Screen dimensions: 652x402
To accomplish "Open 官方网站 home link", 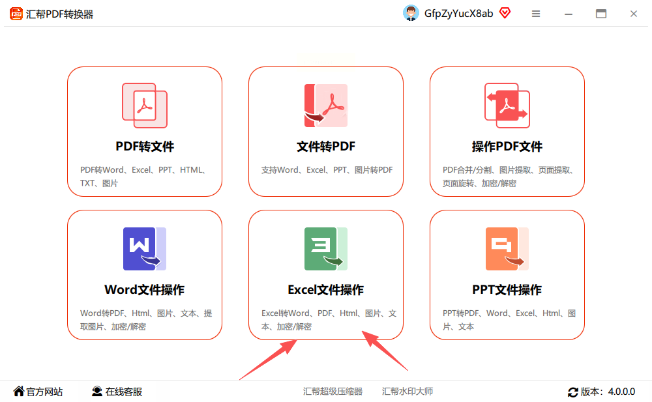I will [38, 392].
